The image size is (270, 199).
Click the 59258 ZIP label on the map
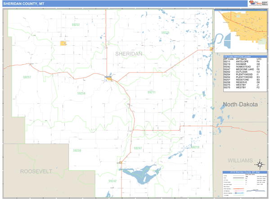coord(77,151)
